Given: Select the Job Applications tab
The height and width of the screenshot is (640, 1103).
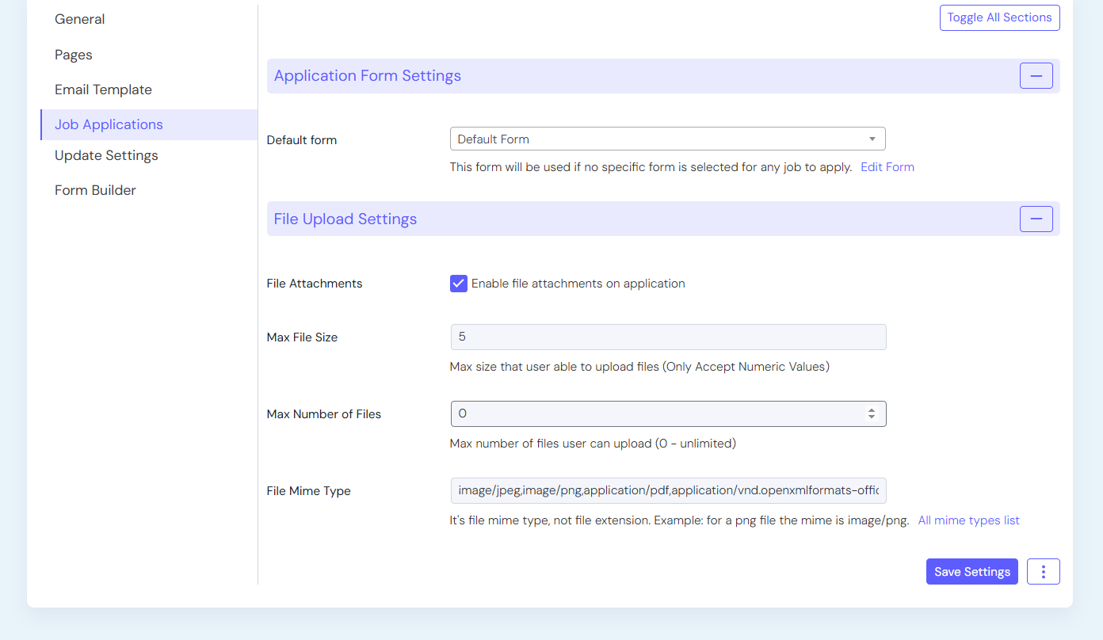Looking at the screenshot, I should [x=109, y=124].
